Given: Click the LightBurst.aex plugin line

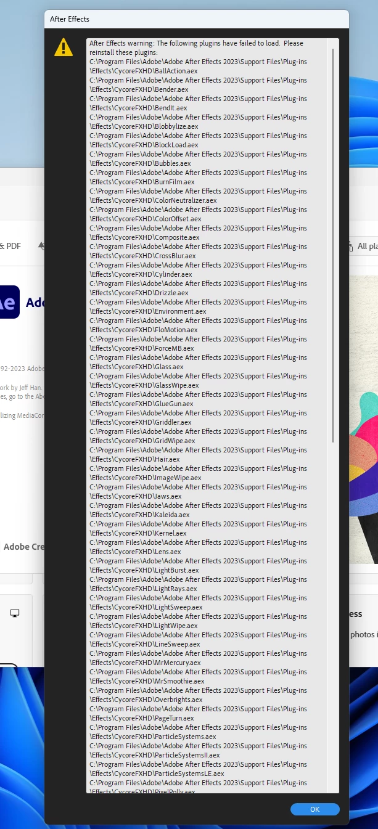Looking at the screenshot, I should (144, 570).
